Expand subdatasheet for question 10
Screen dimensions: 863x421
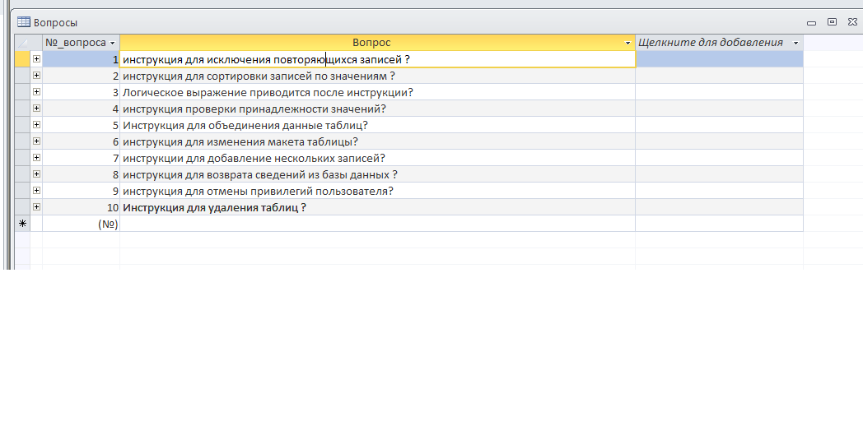click(36, 207)
